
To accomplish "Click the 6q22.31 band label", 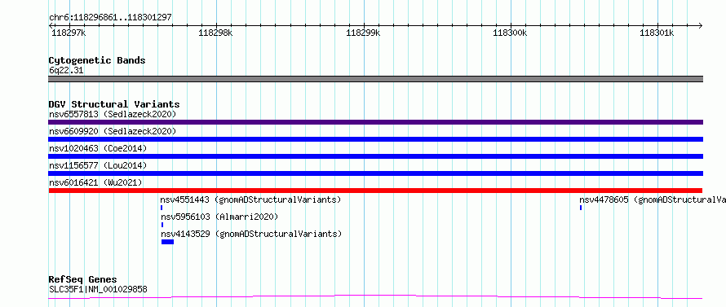I will click(x=66, y=71).
